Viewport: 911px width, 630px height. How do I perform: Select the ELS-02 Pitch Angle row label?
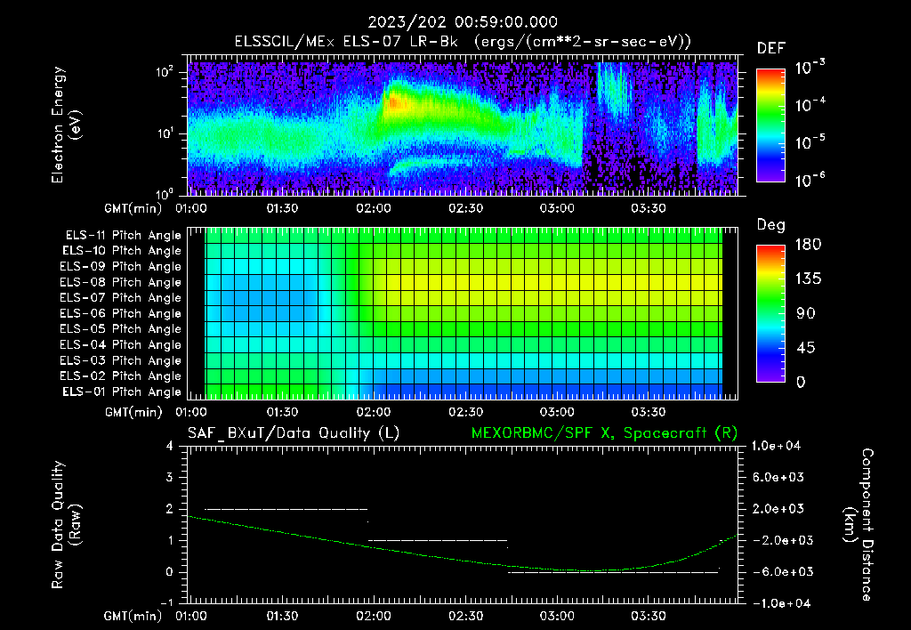[121, 376]
